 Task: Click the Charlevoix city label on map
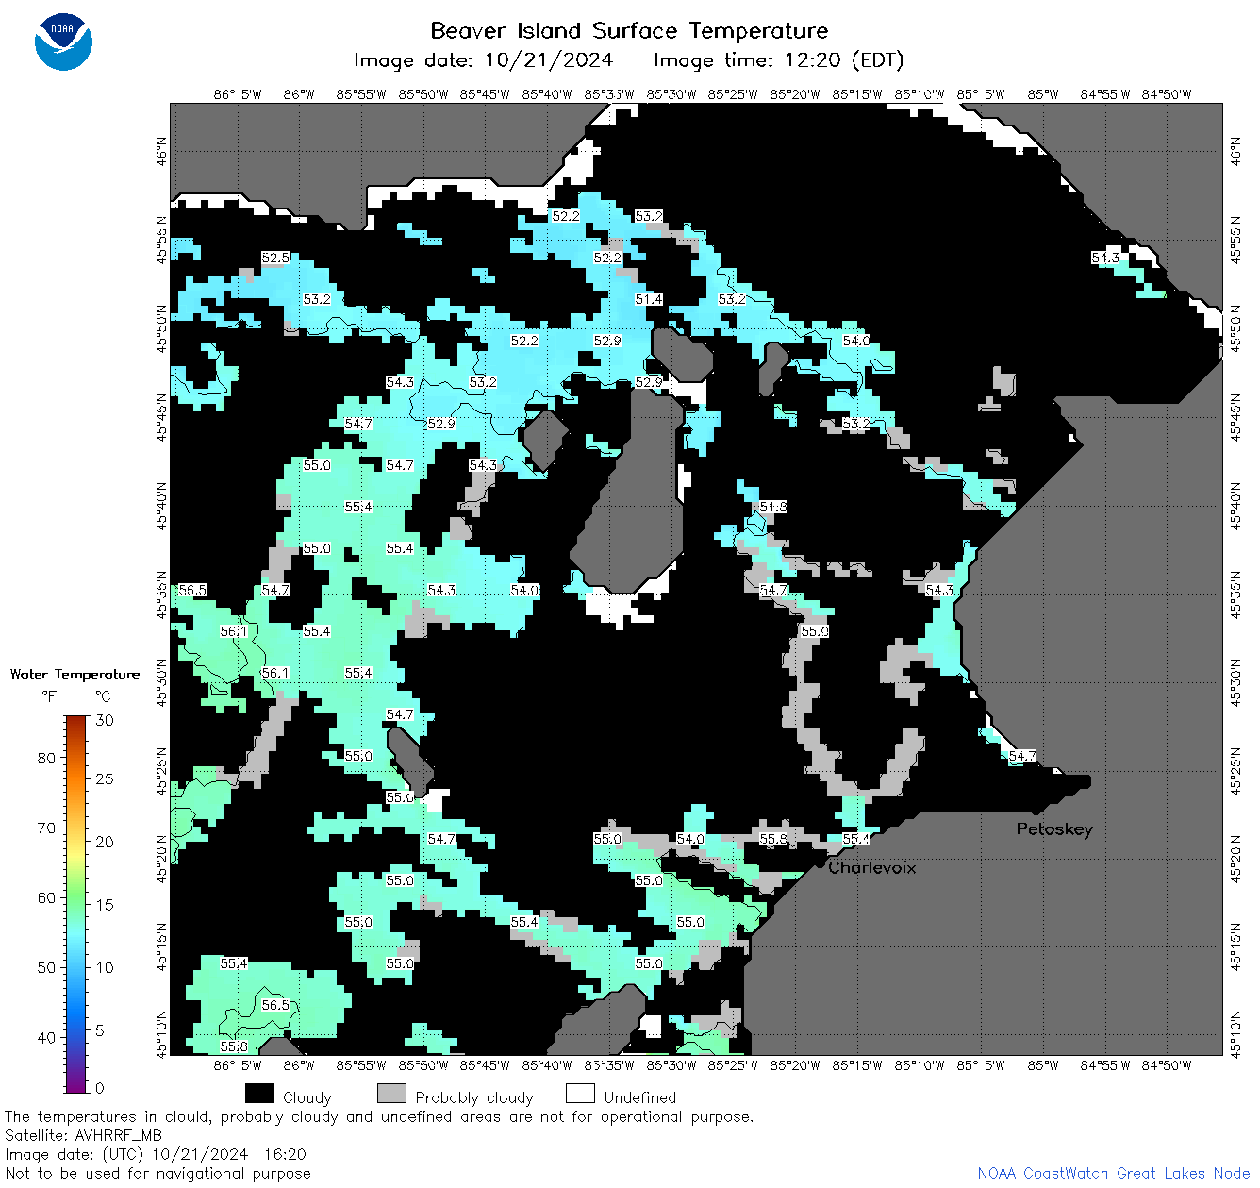(872, 867)
